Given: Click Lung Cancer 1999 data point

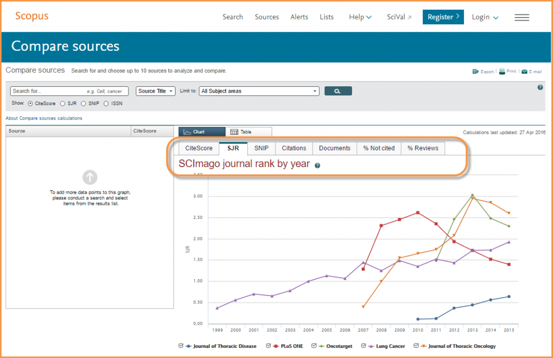Looking at the screenshot, I should click(217, 308).
